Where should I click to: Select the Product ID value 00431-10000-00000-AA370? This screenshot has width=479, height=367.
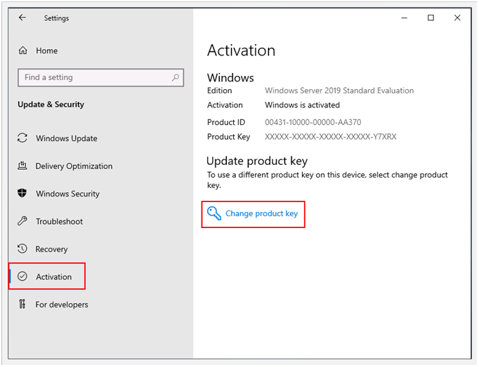tap(313, 122)
